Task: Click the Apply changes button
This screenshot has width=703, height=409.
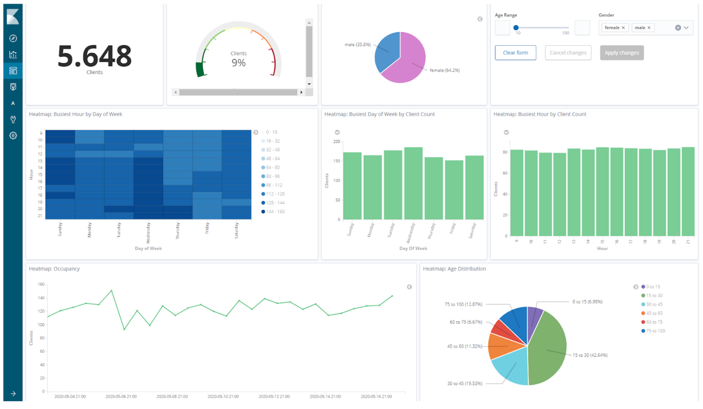Action: click(x=622, y=53)
